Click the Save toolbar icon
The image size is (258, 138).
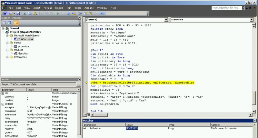(x=18, y=14)
